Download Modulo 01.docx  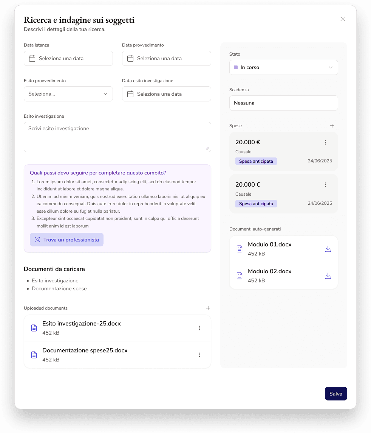328,249
